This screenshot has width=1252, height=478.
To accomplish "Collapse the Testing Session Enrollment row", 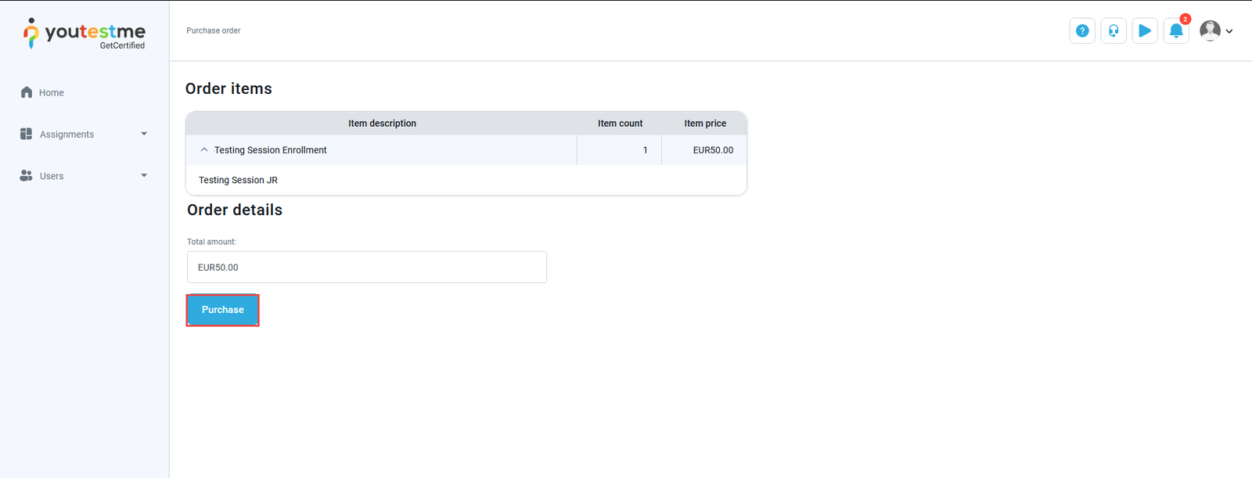I will coord(204,149).
